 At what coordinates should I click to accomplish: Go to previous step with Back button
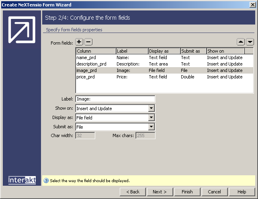(x=133, y=192)
